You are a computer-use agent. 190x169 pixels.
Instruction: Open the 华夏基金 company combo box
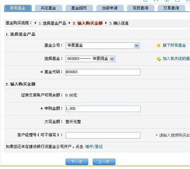103,45
